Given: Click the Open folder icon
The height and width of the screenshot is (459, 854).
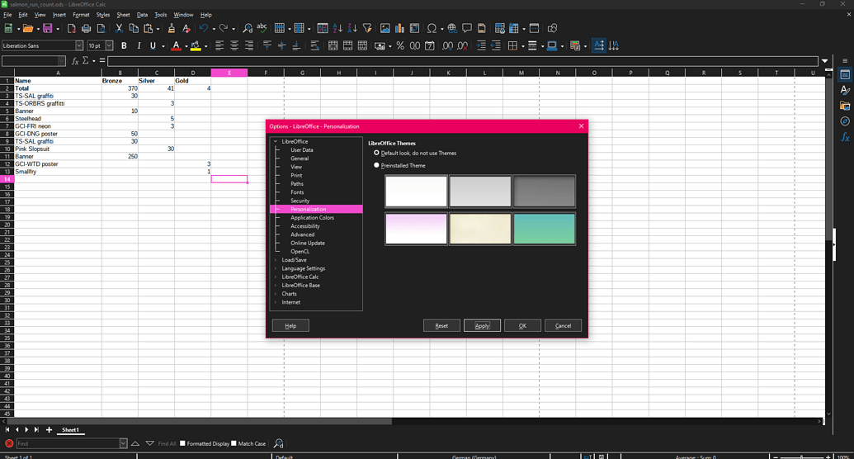Looking at the screenshot, I should pyautogui.click(x=28, y=28).
